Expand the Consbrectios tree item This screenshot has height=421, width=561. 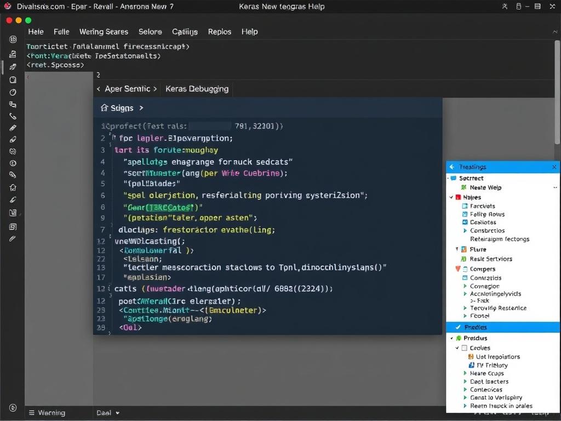pos(465,231)
